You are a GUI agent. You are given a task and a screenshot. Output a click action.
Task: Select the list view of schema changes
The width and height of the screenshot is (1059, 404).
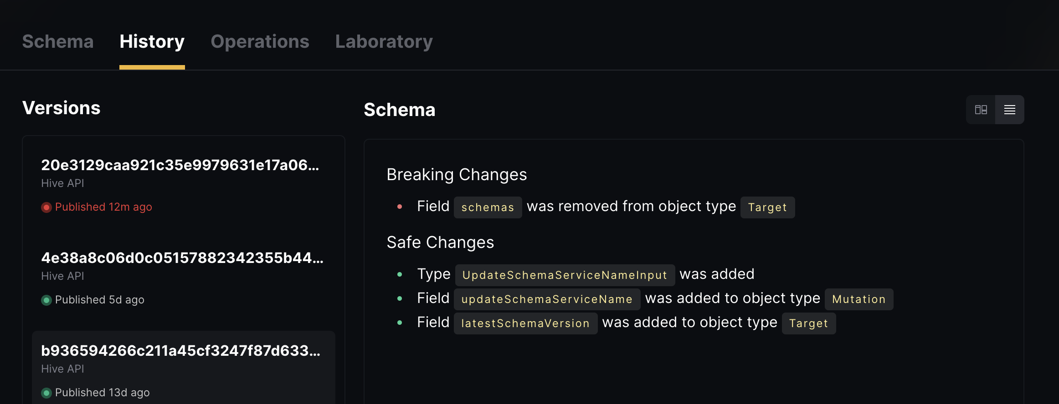pyautogui.click(x=1010, y=109)
